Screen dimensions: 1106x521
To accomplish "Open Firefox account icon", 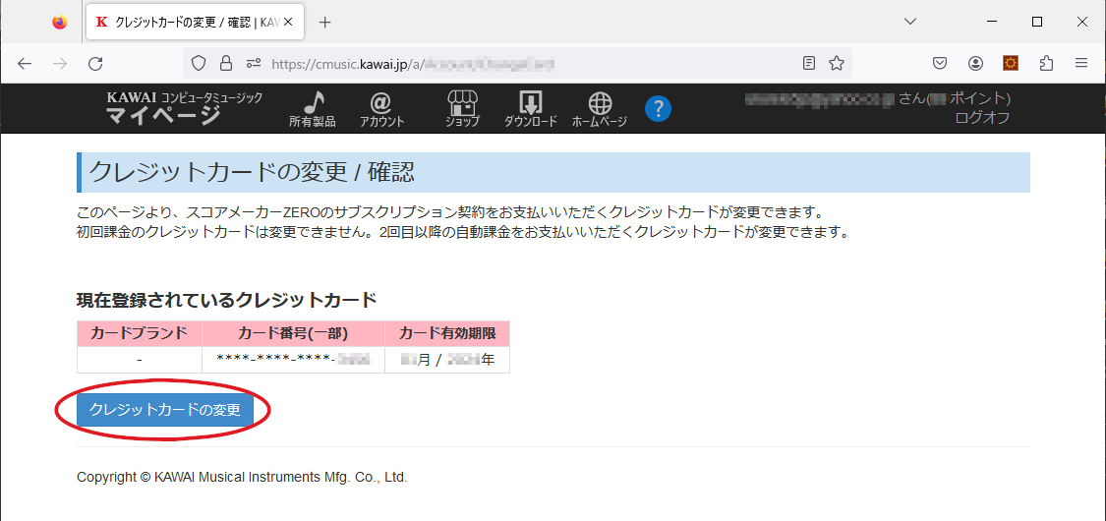I will (x=975, y=64).
